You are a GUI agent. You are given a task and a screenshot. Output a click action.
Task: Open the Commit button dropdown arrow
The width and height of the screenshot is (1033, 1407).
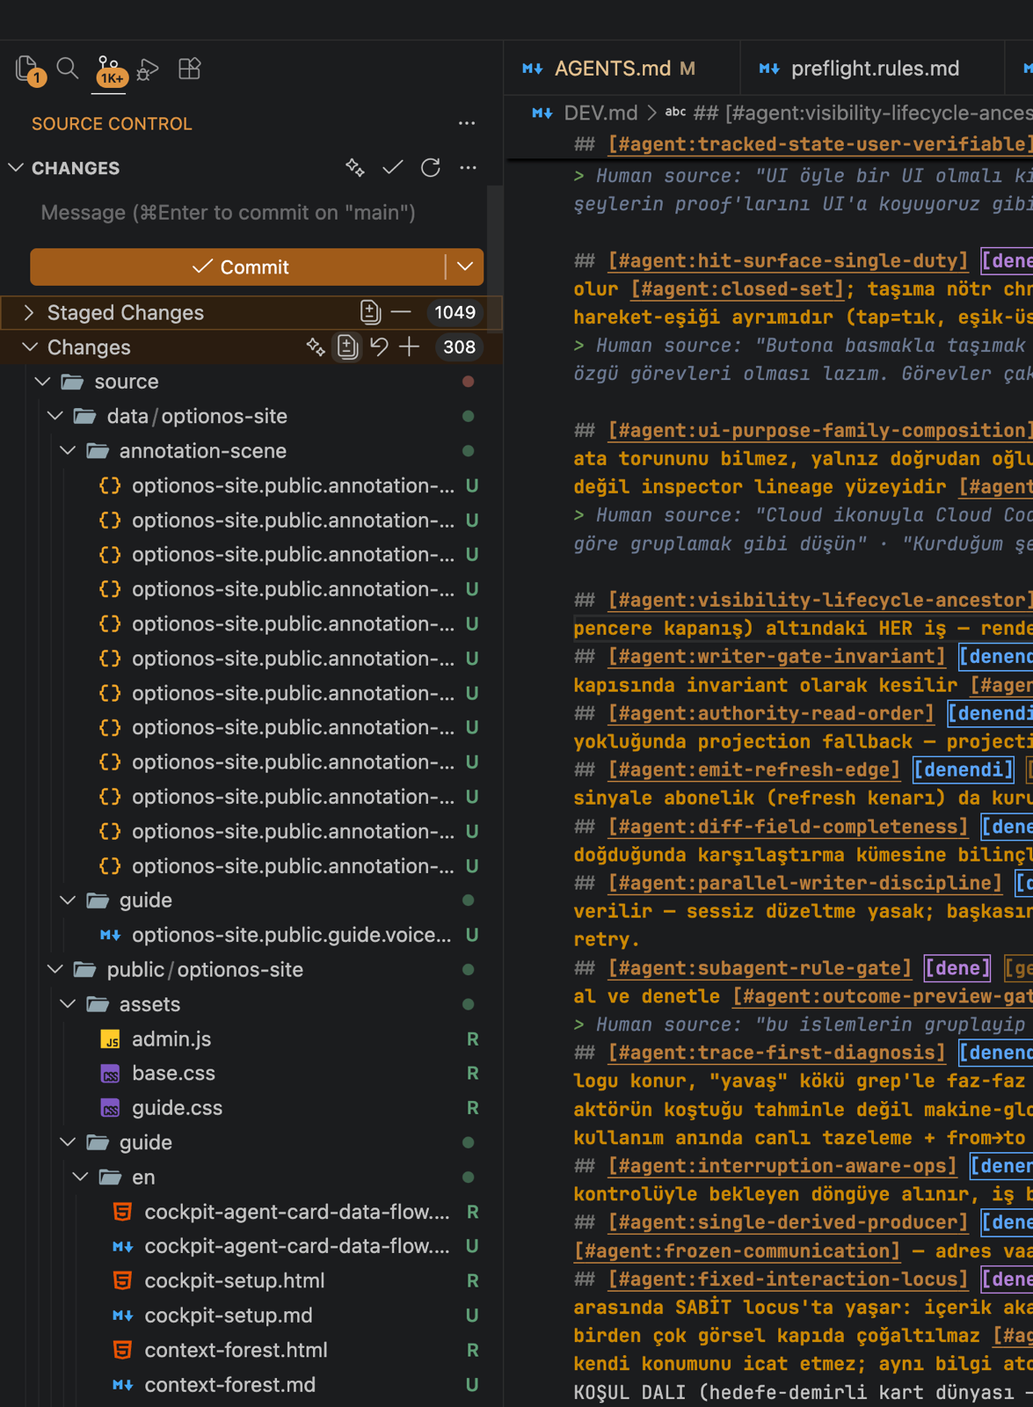(x=465, y=266)
